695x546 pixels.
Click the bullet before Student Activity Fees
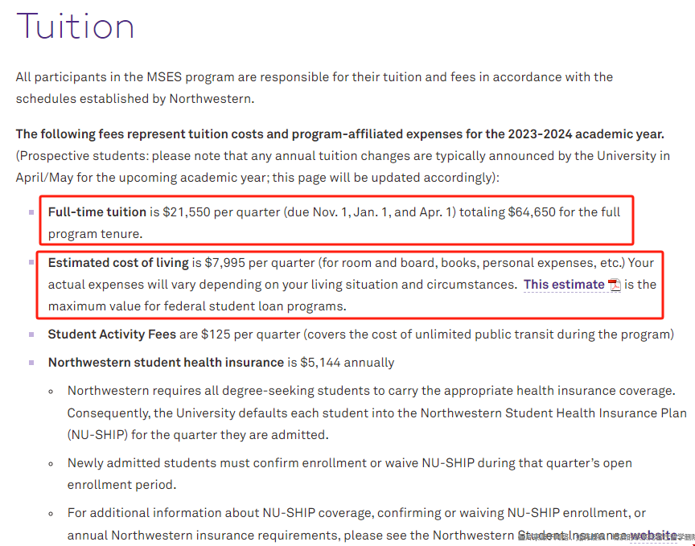(31, 334)
